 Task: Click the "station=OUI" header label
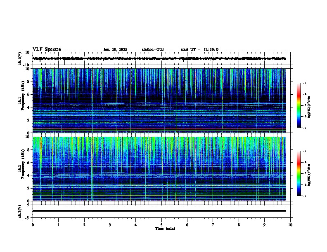point(153,49)
